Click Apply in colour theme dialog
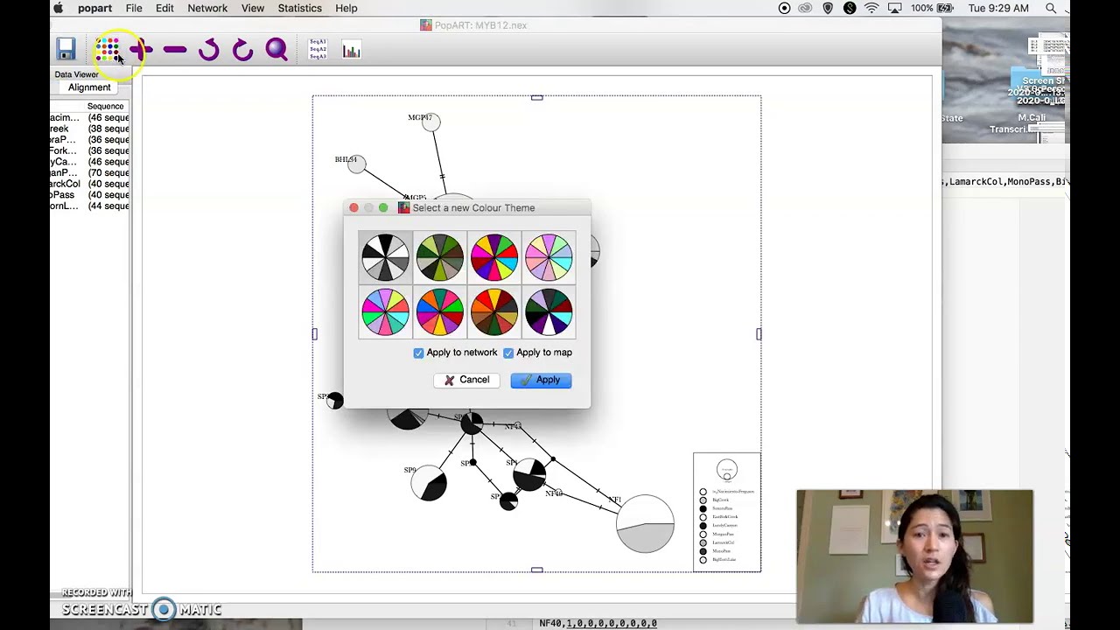This screenshot has height=630, width=1120. tap(541, 380)
